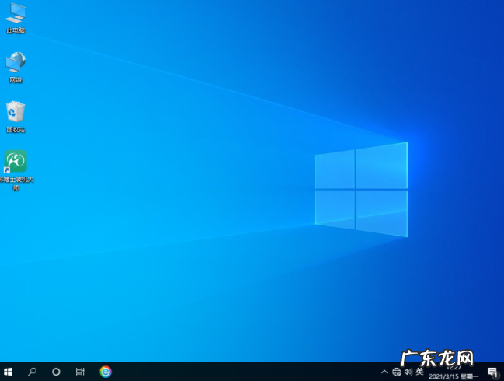Select the 网络 (Network) desktop icon
This screenshot has height=381, width=504.
[x=16, y=62]
